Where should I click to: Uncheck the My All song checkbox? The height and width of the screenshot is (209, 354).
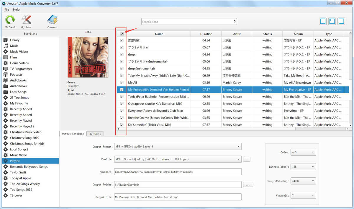click(x=122, y=82)
